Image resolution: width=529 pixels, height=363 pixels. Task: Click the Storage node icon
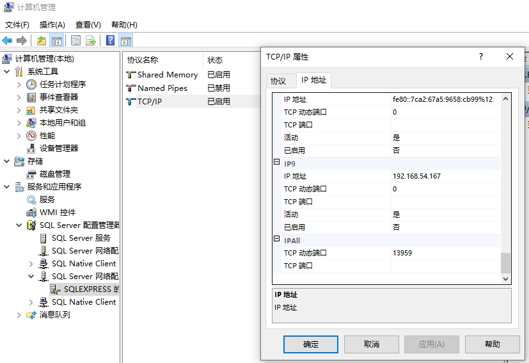tap(19, 161)
